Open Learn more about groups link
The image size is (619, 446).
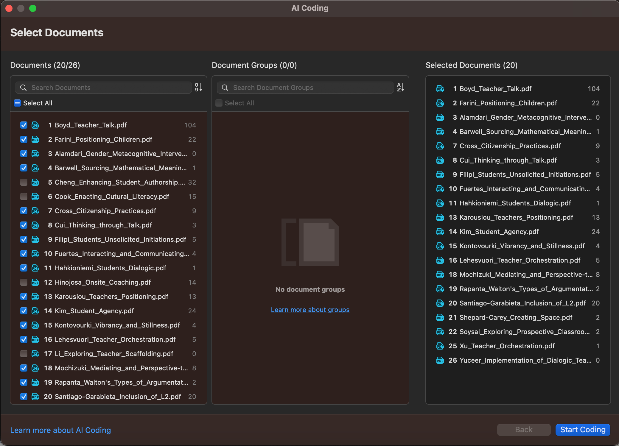tap(310, 310)
